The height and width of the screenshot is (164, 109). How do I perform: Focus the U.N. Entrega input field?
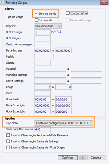pos(43,32)
